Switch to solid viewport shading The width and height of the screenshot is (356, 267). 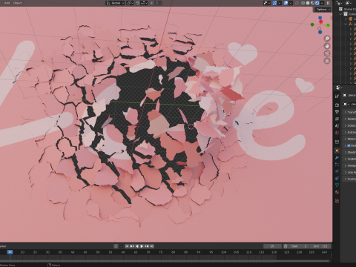tap(308, 3)
